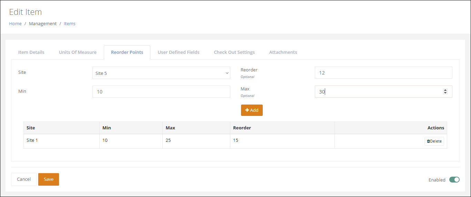Open the Attachments tab
Viewport: 471px width, 197px height.
pyautogui.click(x=283, y=52)
